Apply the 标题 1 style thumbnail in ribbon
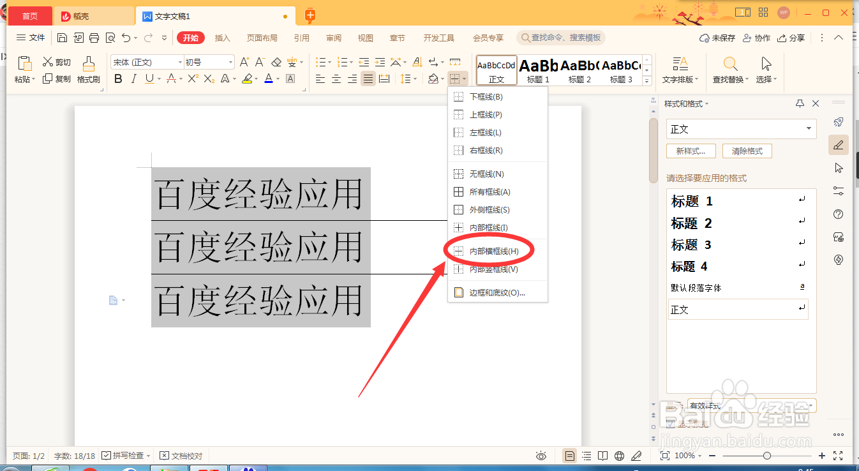This screenshot has height=471, width=859. [x=538, y=70]
